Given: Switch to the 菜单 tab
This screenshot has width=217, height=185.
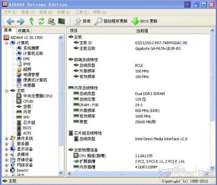Looking at the screenshot, I should (8, 30).
